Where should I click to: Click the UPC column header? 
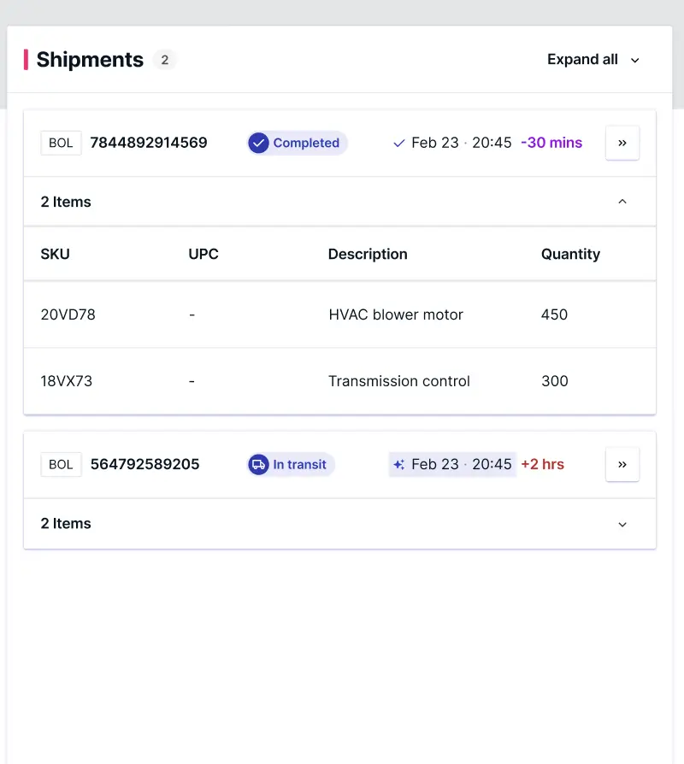click(203, 254)
